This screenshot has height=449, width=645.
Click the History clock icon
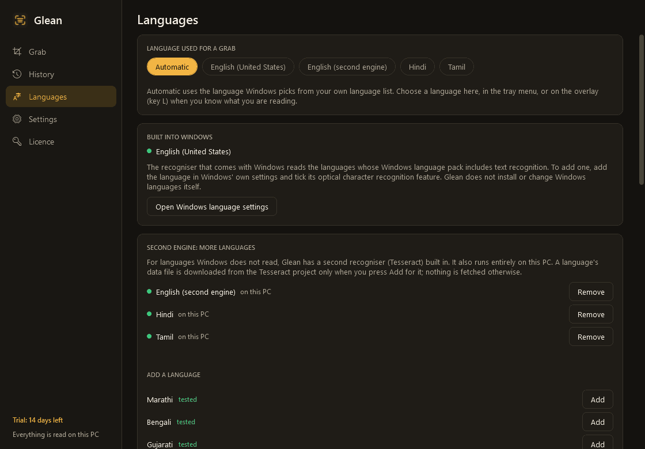pos(17,74)
